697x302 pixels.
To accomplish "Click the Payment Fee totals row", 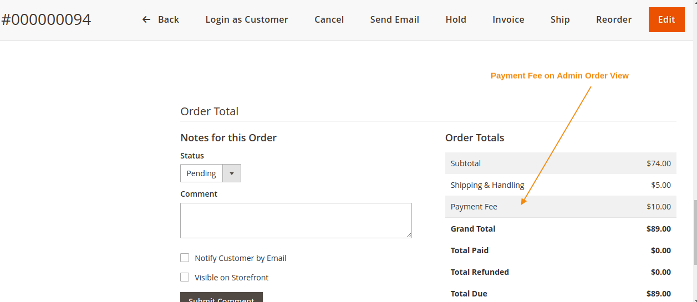I will [560, 207].
